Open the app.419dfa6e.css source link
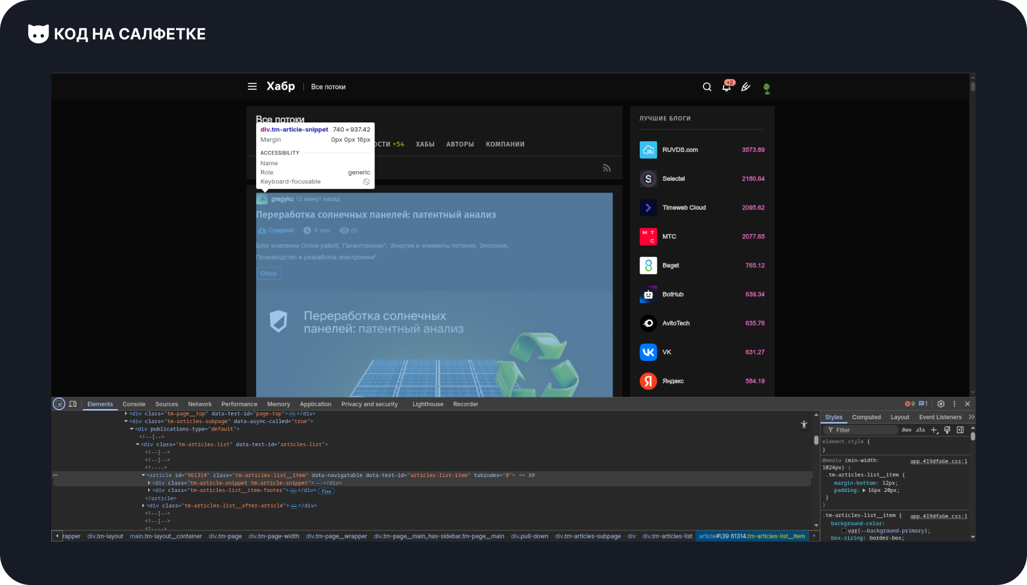 (938, 461)
